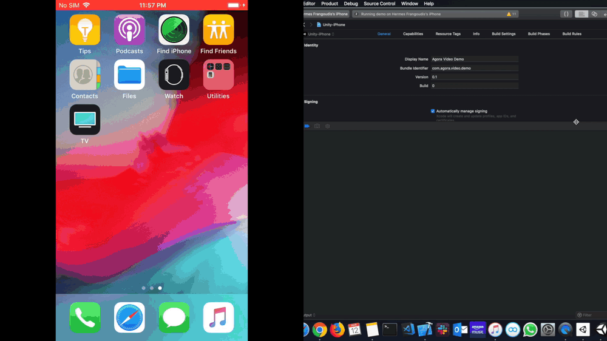Open Unity Hub from the dock
This screenshot has width=607, height=341.
click(583, 330)
